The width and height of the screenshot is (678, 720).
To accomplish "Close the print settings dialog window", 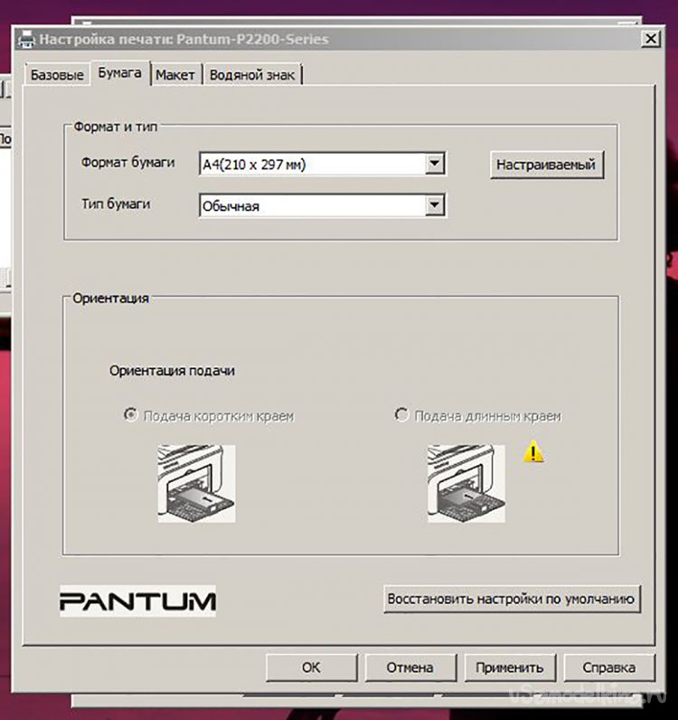I will pyautogui.click(x=649, y=39).
